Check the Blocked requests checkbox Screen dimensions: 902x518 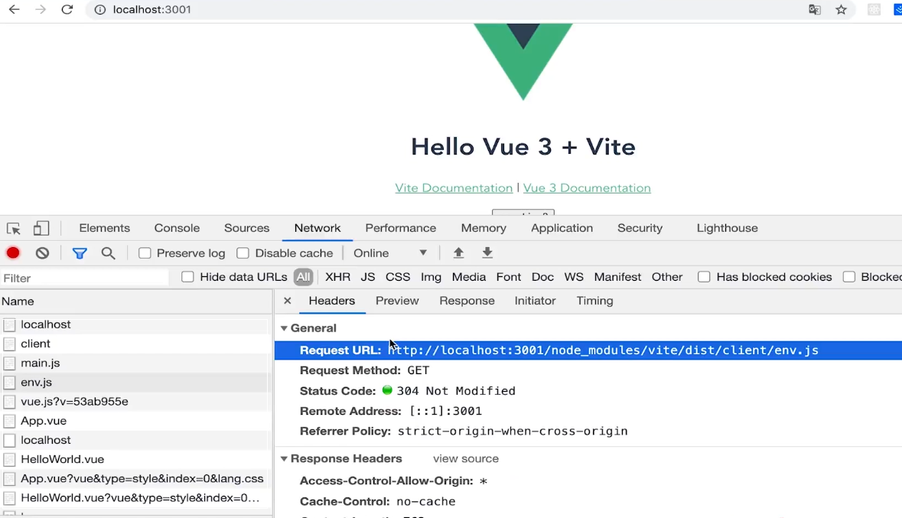tap(848, 277)
